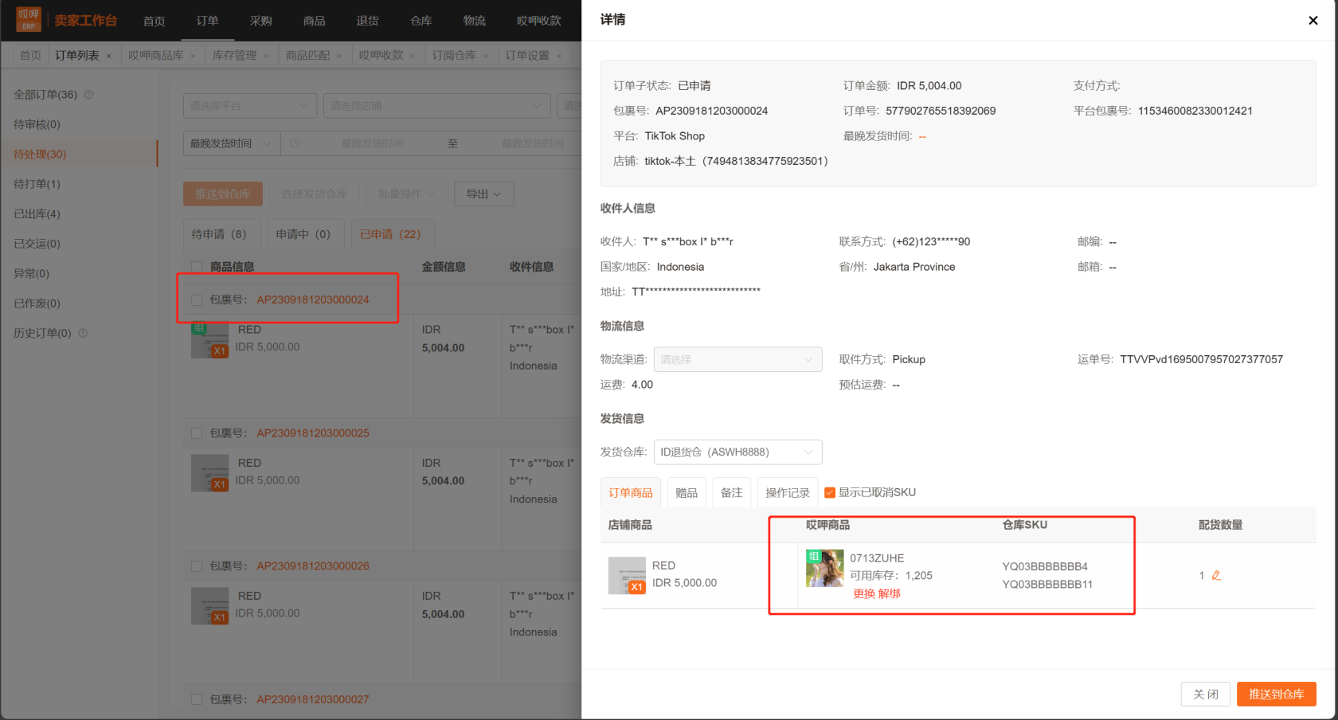Close the 库存管理 tab with its x
The width and height of the screenshot is (1338, 720).
(266, 56)
